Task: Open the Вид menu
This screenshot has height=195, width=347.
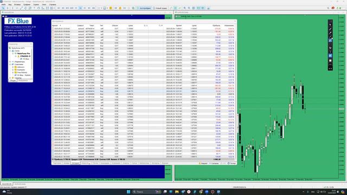Action: pyautogui.click(x=10, y=4)
